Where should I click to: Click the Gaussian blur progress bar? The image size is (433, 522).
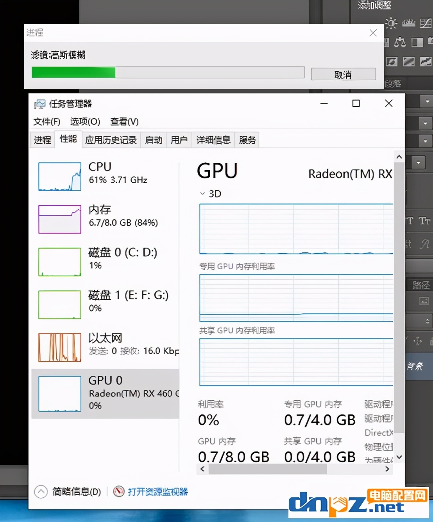point(168,72)
